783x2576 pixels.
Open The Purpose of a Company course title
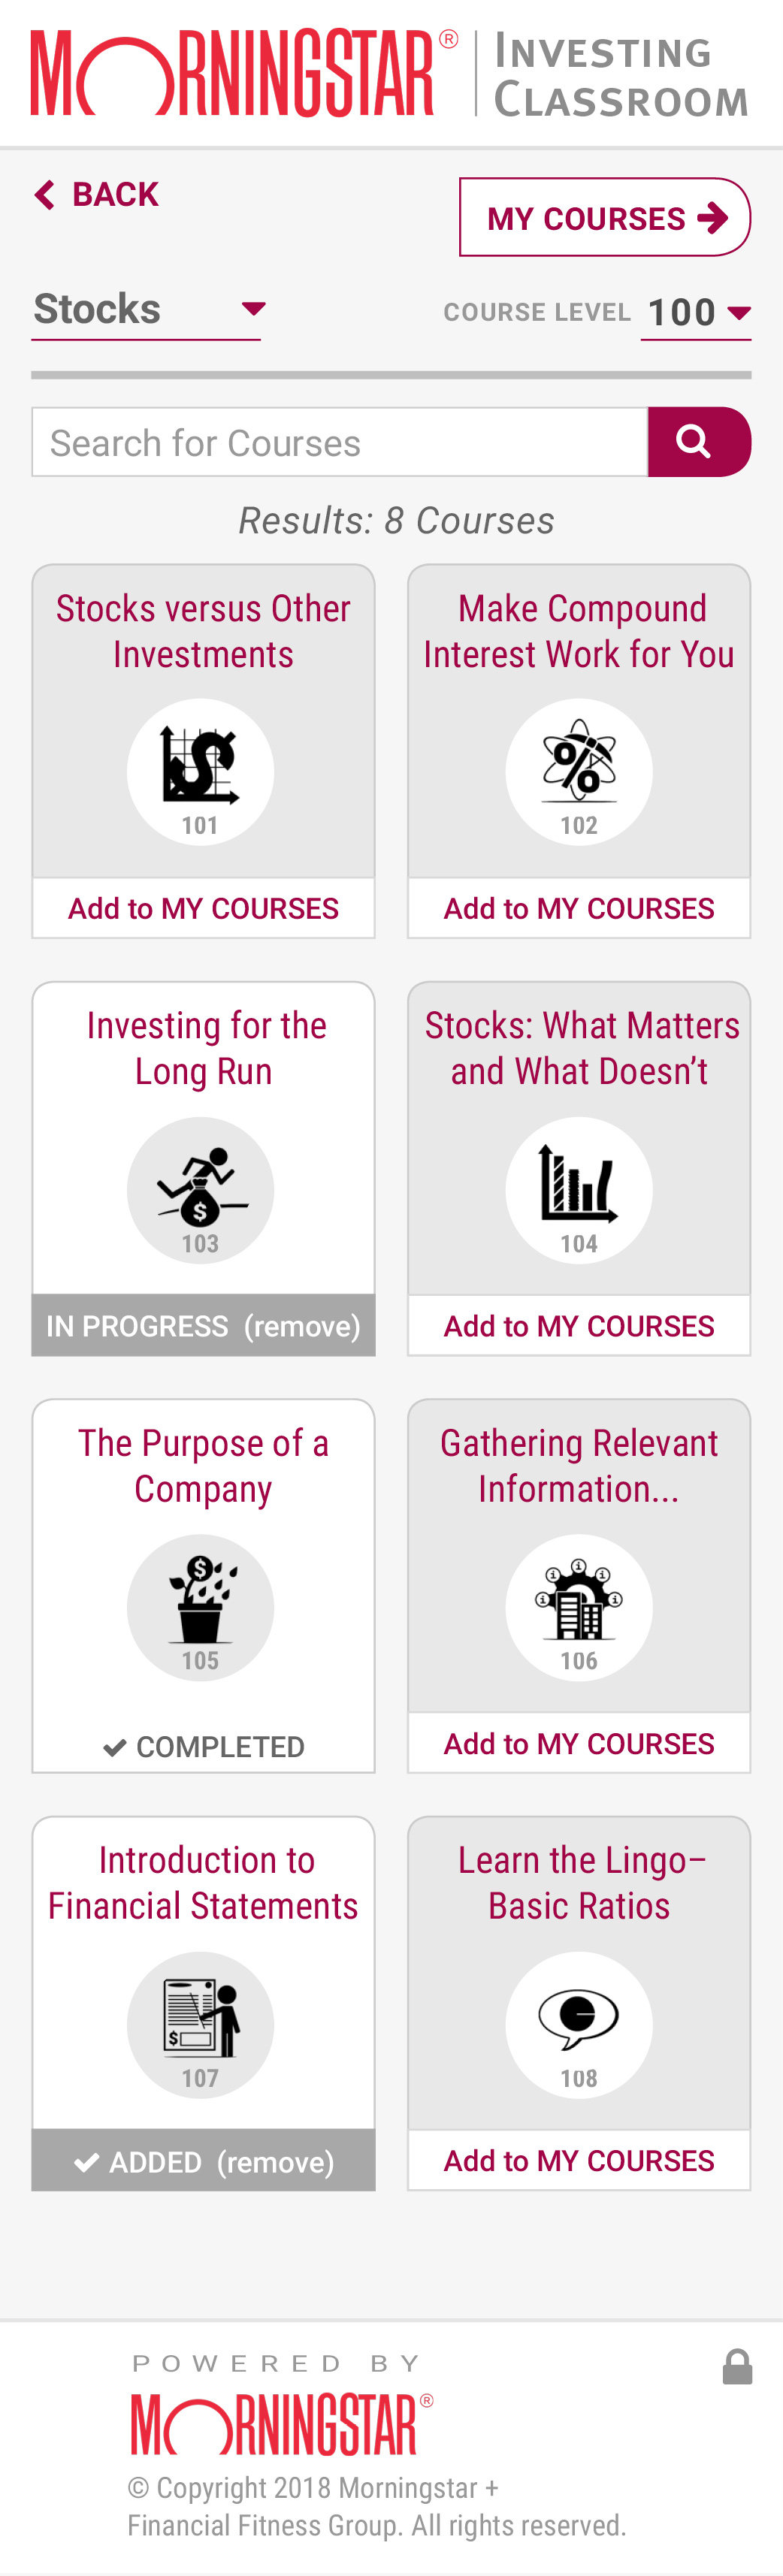coord(203,1465)
